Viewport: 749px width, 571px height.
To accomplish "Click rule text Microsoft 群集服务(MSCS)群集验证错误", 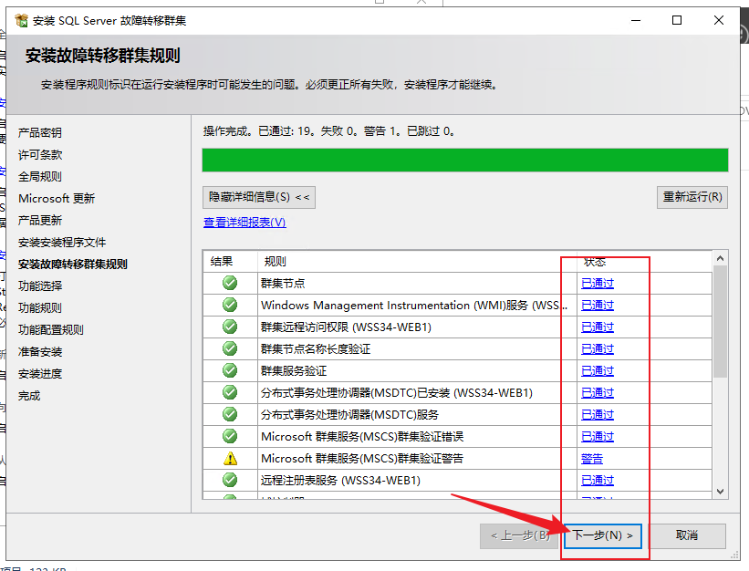I will tap(362, 437).
